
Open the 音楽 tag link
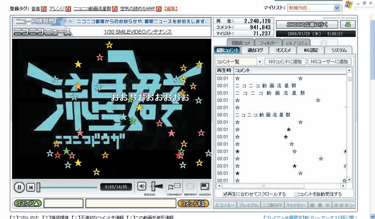pos(36,9)
